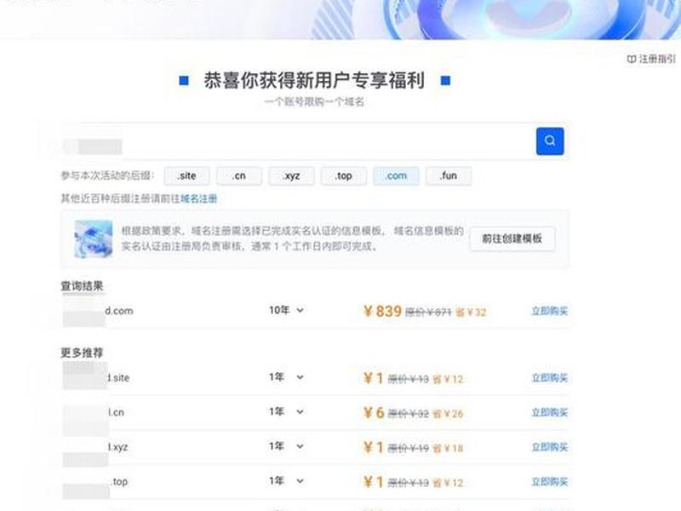Click the d.com domain result text
The width and height of the screenshot is (681, 511).
point(119,311)
